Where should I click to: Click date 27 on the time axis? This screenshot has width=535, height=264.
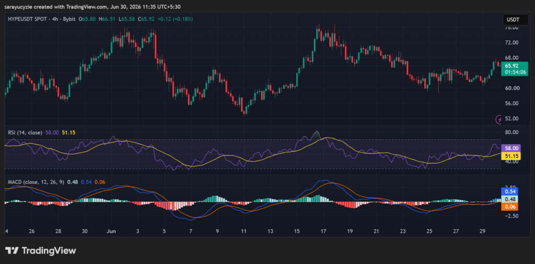pyautogui.click(x=456, y=231)
